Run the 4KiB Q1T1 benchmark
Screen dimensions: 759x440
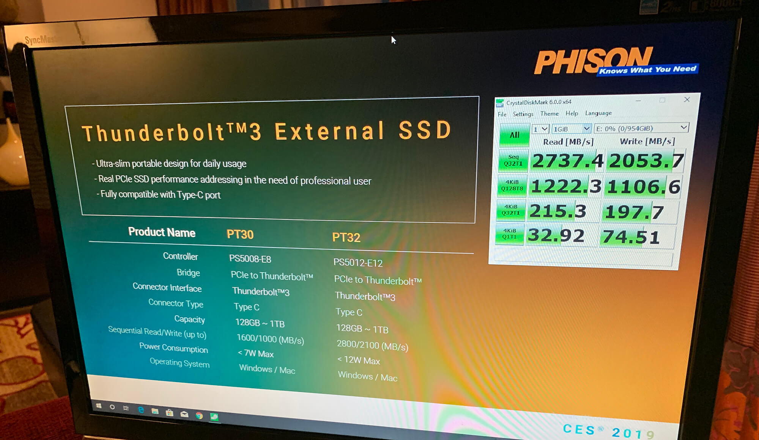pyautogui.click(x=509, y=233)
